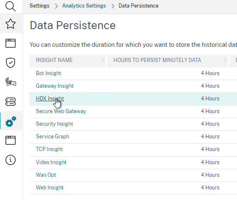Sort by Hours to Persist Minutely Data arrows

point(225,60)
